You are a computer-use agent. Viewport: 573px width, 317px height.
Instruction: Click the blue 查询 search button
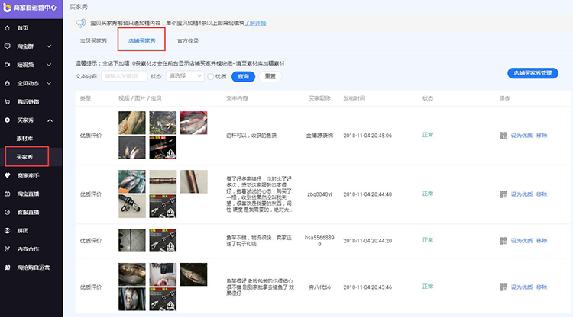[x=243, y=76]
